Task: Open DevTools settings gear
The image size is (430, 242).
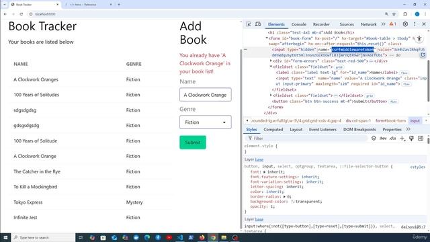Action: click(x=405, y=24)
